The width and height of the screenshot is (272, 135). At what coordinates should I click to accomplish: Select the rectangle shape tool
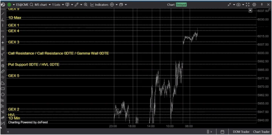coord(3,89)
